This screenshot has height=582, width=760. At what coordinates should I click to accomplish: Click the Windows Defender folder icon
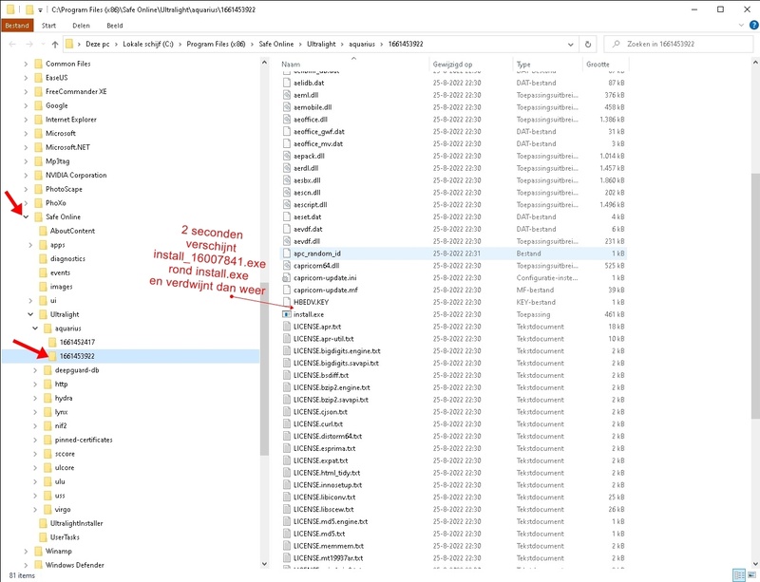(38, 565)
